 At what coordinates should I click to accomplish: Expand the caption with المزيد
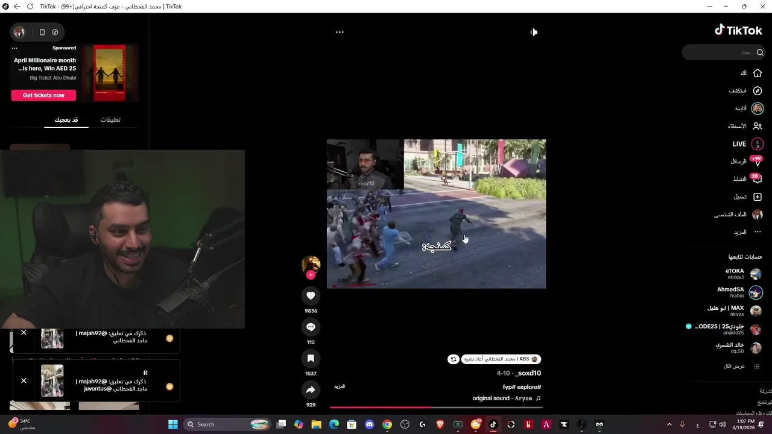[340, 386]
